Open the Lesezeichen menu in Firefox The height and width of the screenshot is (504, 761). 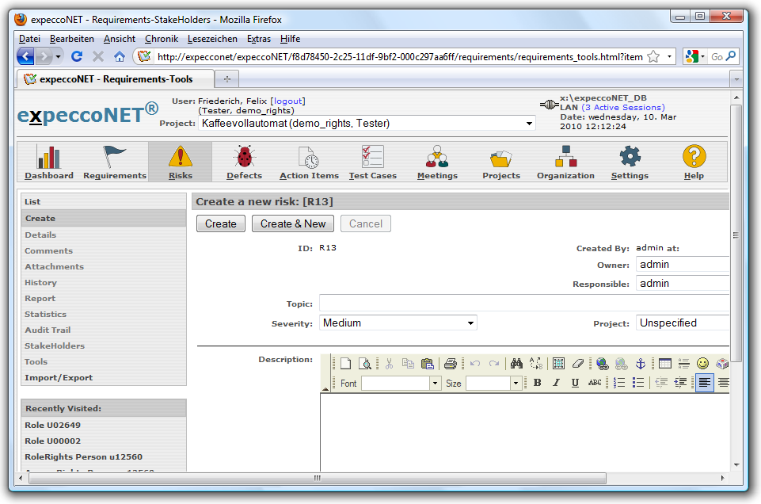[x=211, y=39]
